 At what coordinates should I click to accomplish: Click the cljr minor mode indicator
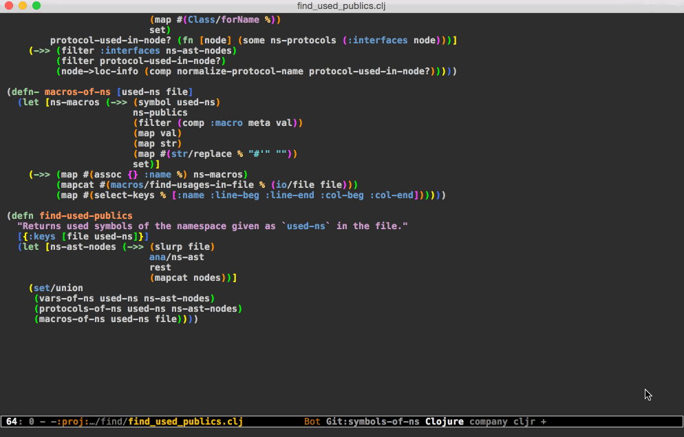click(x=524, y=421)
